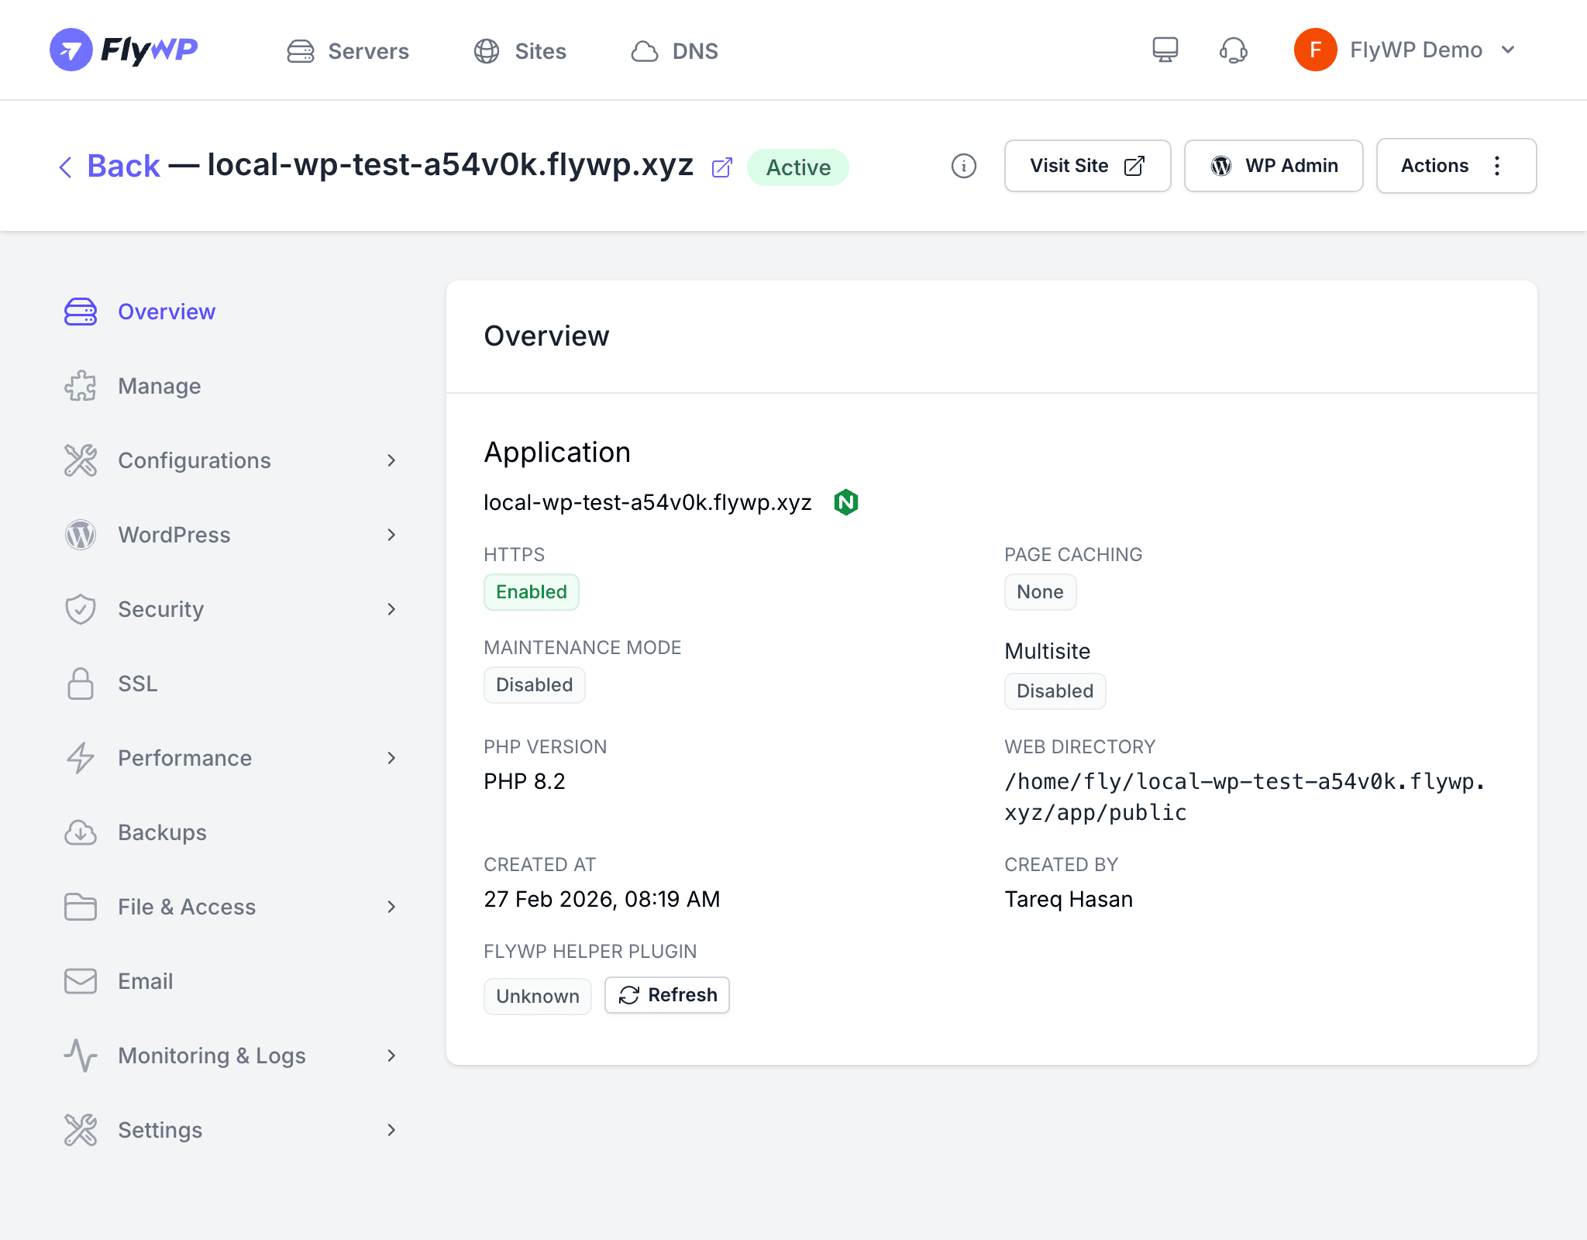Click Maintenance Mode Disabled badge
The height and width of the screenshot is (1240, 1587).
pos(535,685)
